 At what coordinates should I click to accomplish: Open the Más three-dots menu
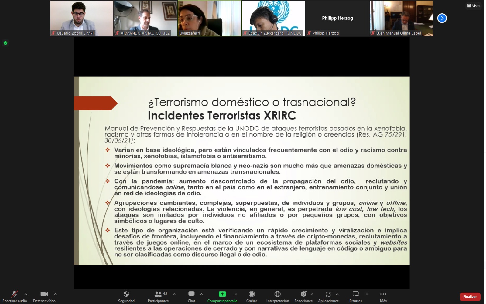click(383, 294)
